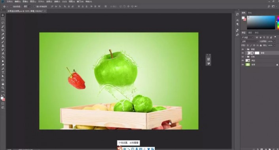Switch to the Channels tab
This screenshot has width=279, height=150.
tap(250, 32)
